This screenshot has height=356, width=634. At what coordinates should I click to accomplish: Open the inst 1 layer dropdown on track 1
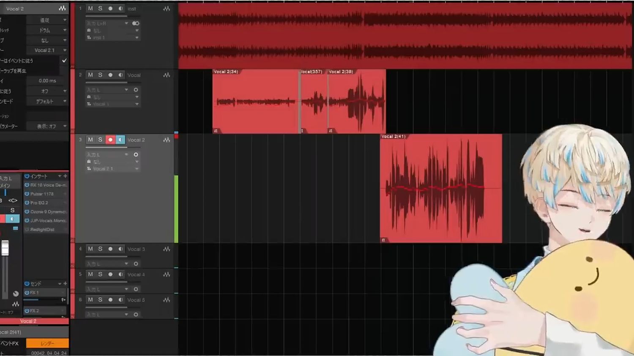click(x=113, y=38)
